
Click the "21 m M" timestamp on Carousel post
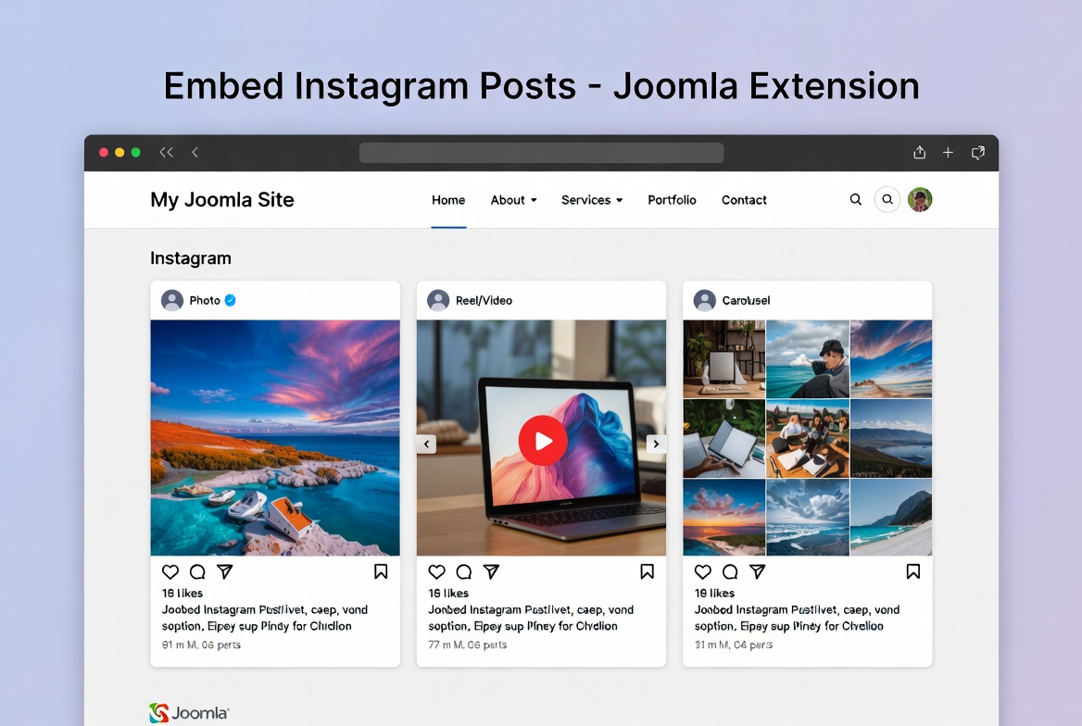pos(734,645)
